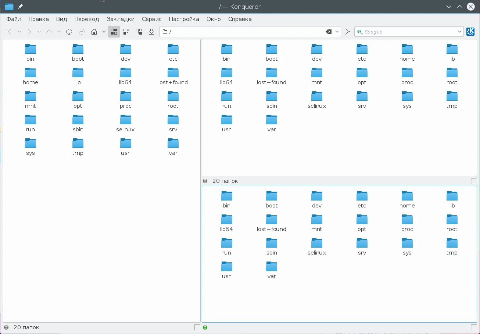Screen dimensions: 480x334
Task: Navigate up to the parent folder
Action: click(49, 32)
